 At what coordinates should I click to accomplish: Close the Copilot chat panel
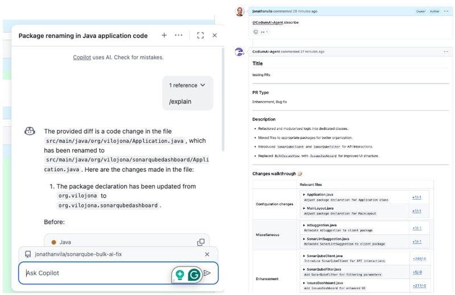pos(215,35)
